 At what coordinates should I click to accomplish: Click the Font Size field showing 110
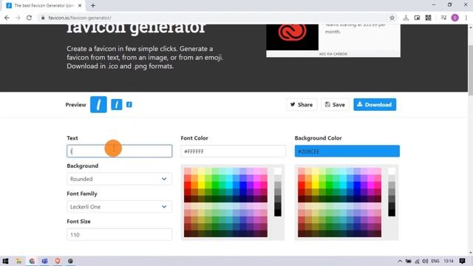(120, 235)
